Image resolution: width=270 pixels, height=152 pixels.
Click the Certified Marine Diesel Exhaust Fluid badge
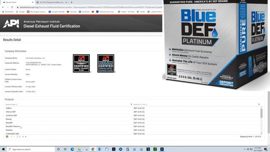(106, 63)
